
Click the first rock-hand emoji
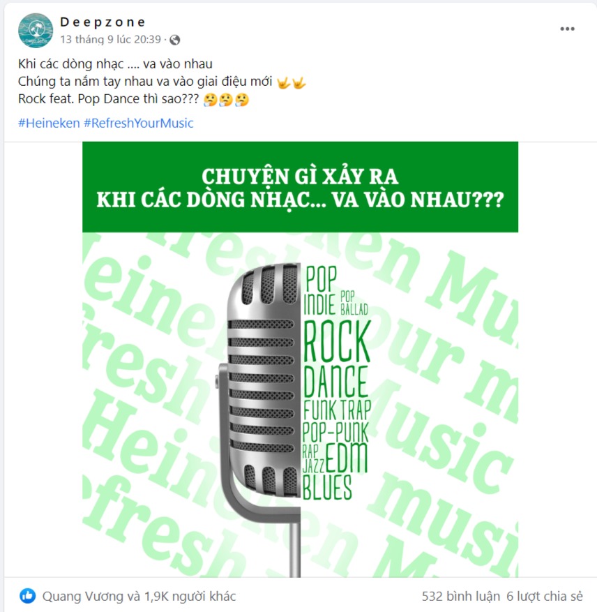[283, 82]
